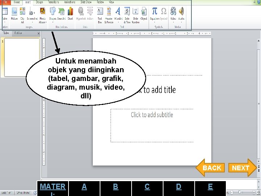Click the Action icon

[90, 14]
